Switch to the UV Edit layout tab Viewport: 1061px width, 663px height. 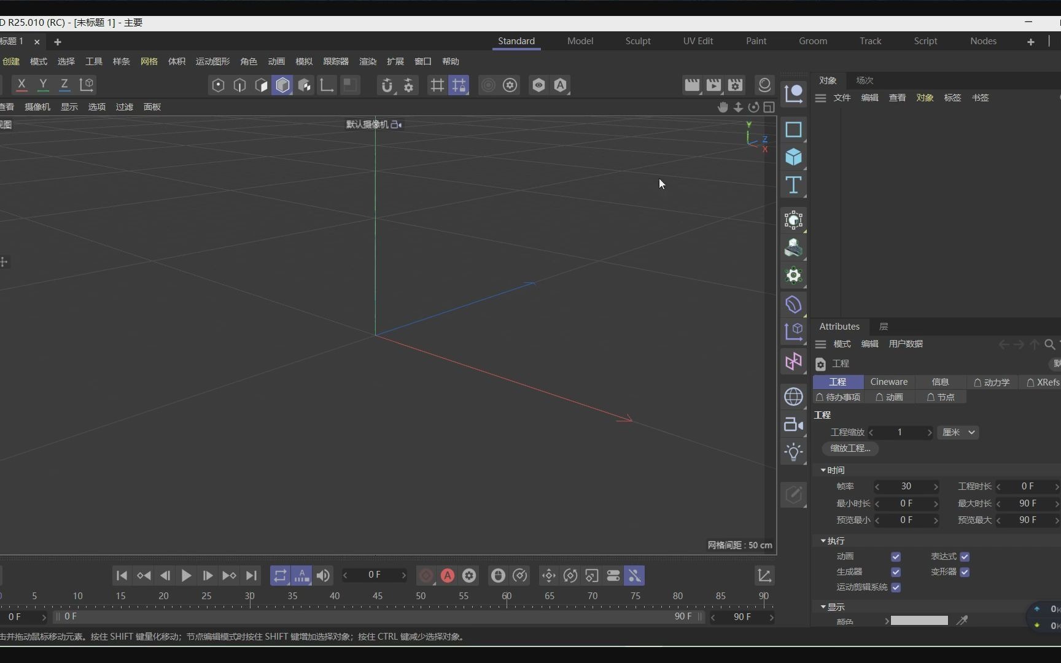(x=698, y=41)
